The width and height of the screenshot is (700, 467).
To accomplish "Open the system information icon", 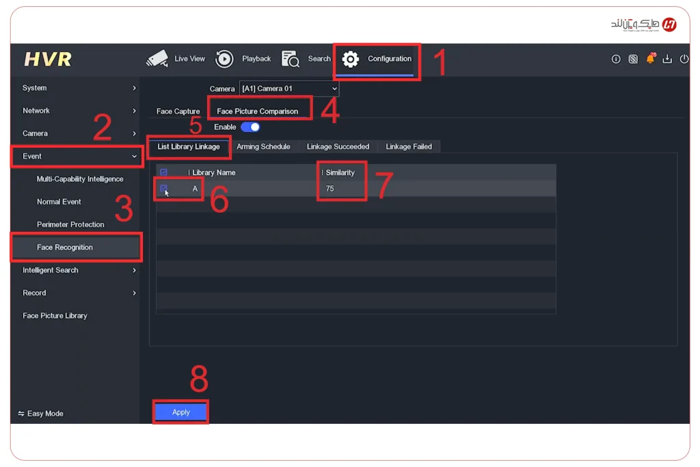I will tap(616, 59).
